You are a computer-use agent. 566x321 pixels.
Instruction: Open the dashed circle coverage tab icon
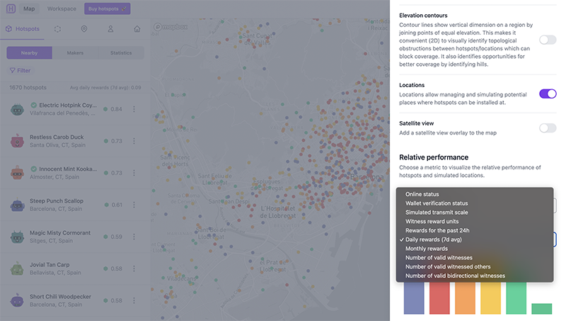(x=57, y=29)
